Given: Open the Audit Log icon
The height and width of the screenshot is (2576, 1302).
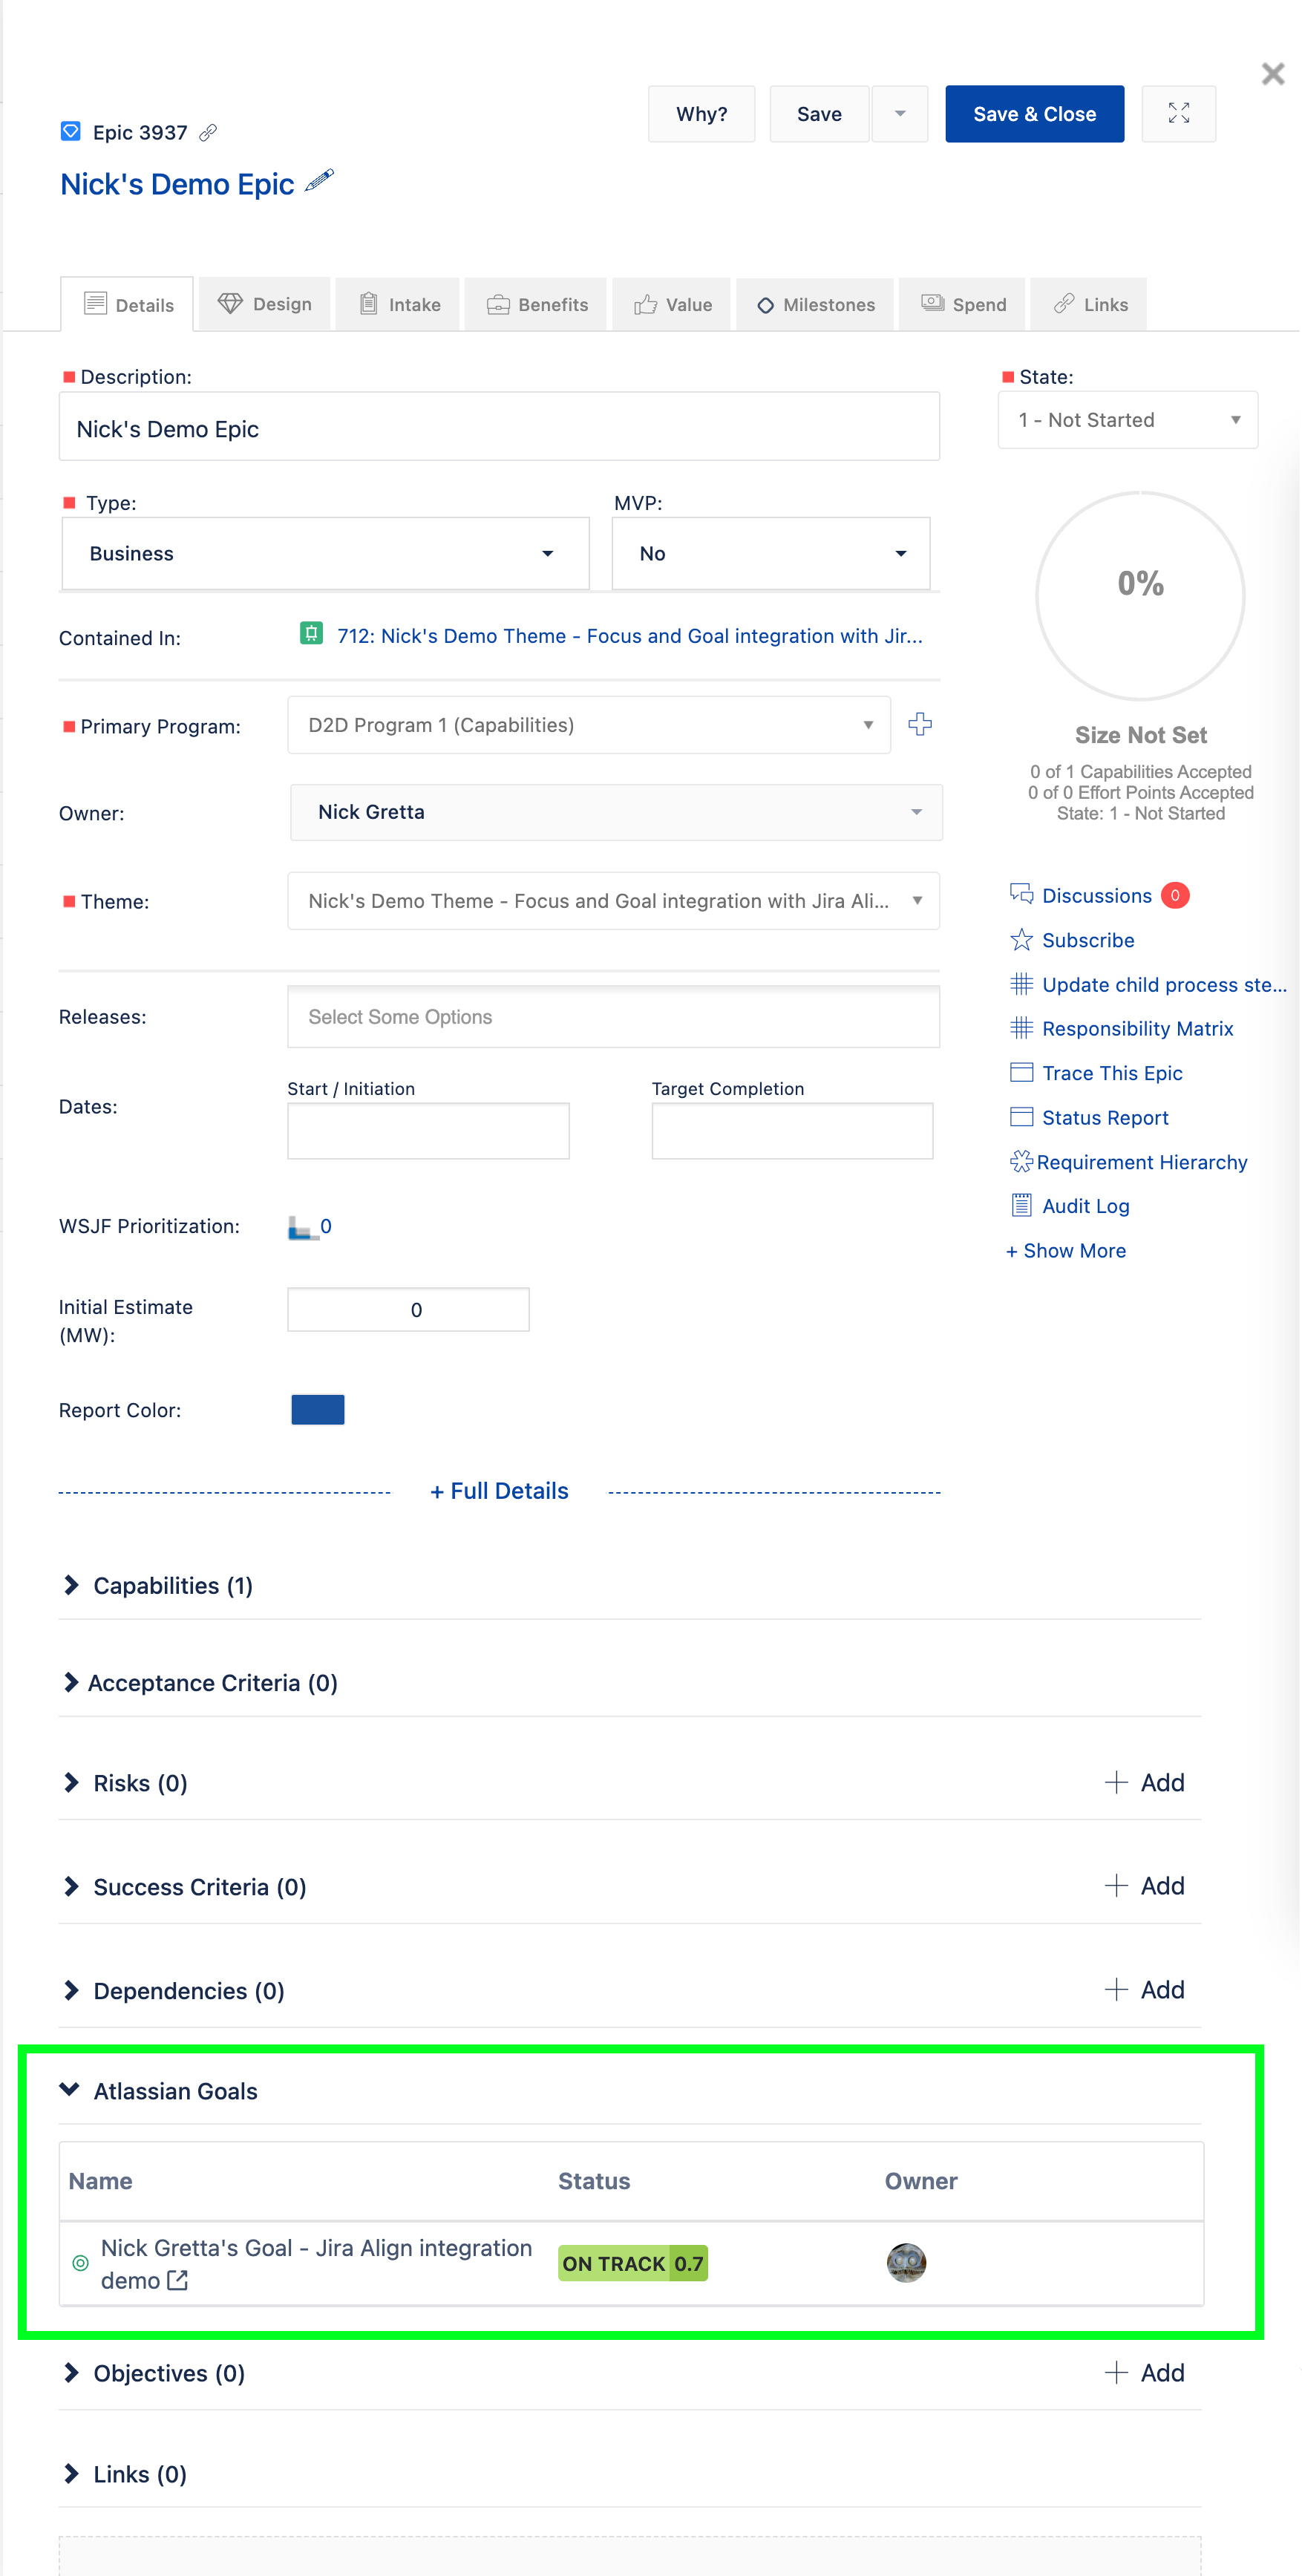Looking at the screenshot, I should [1021, 1205].
